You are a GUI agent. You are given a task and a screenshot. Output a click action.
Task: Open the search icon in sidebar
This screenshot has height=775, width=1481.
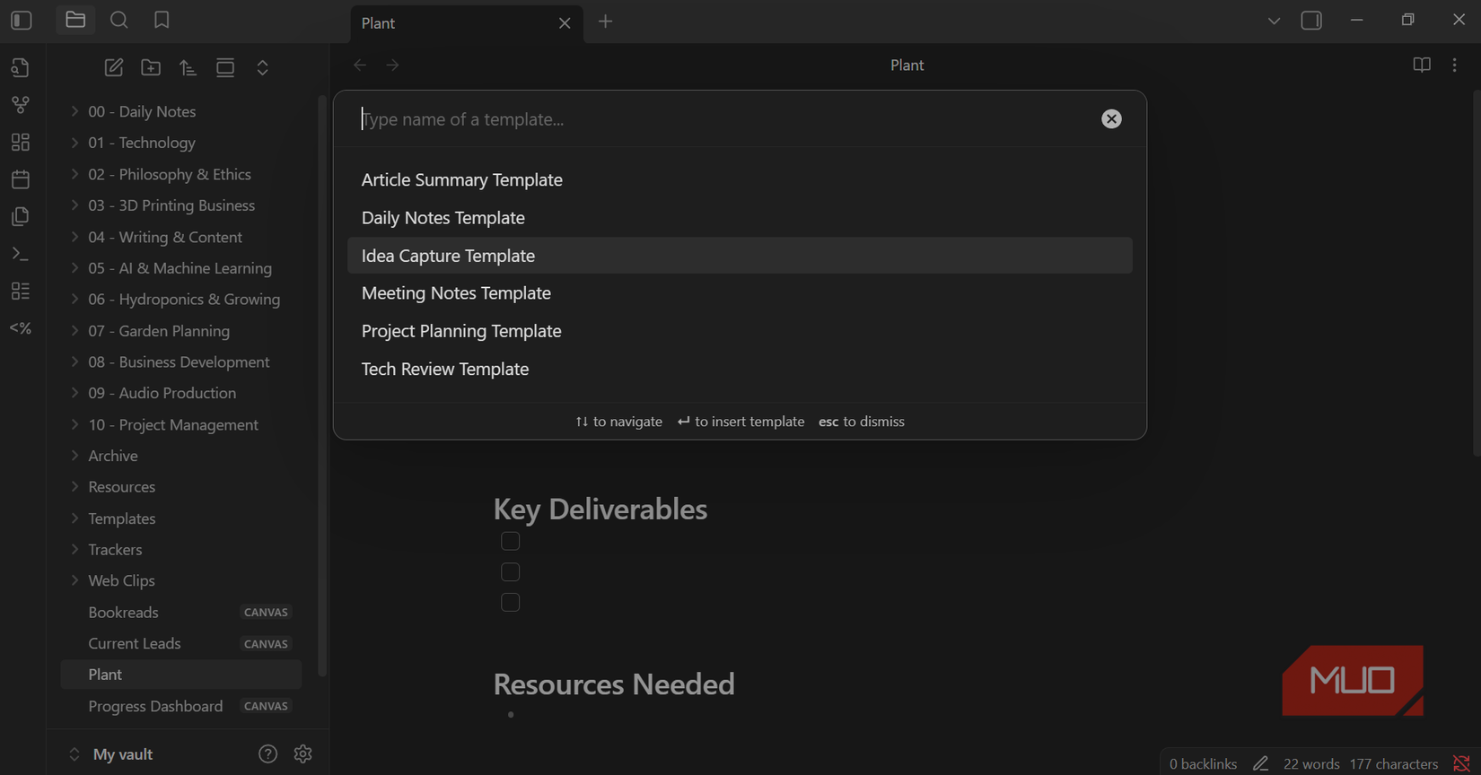pos(118,21)
